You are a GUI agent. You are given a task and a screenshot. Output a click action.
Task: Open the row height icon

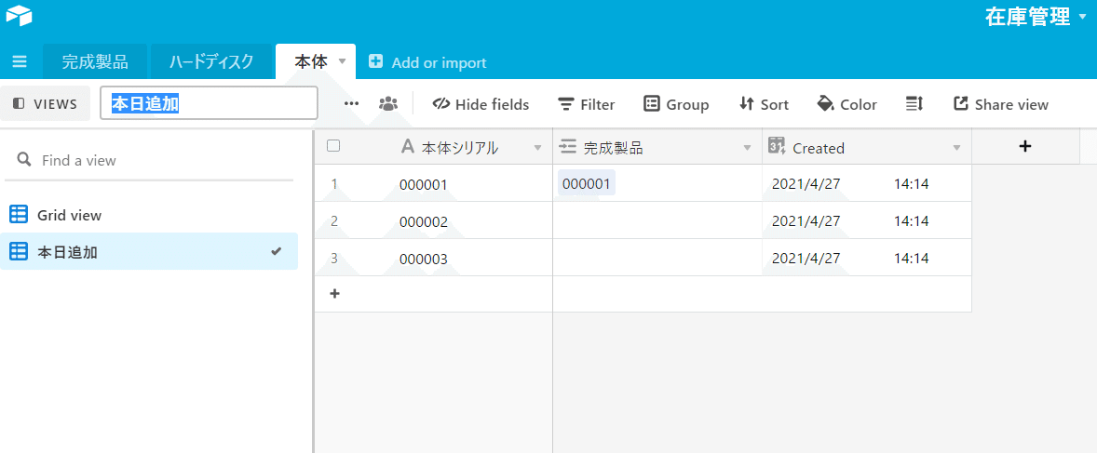(x=914, y=104)
